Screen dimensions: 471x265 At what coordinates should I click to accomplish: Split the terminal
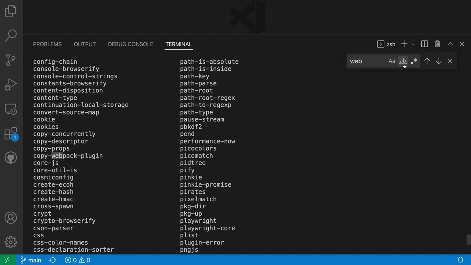425,44
